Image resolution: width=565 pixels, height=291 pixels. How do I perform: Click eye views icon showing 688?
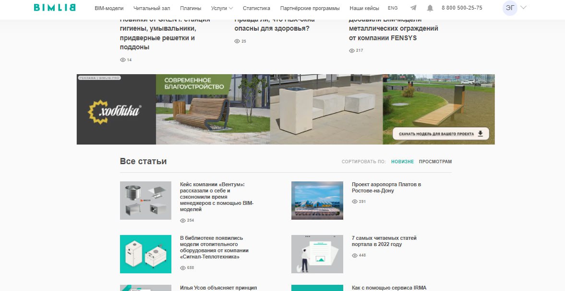coord(183,268)
